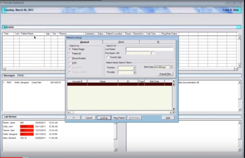The width and height of the screenshot is (245, 158).
Task: Click the Reason column header in Schedule
Action: (x=70, y=34)
